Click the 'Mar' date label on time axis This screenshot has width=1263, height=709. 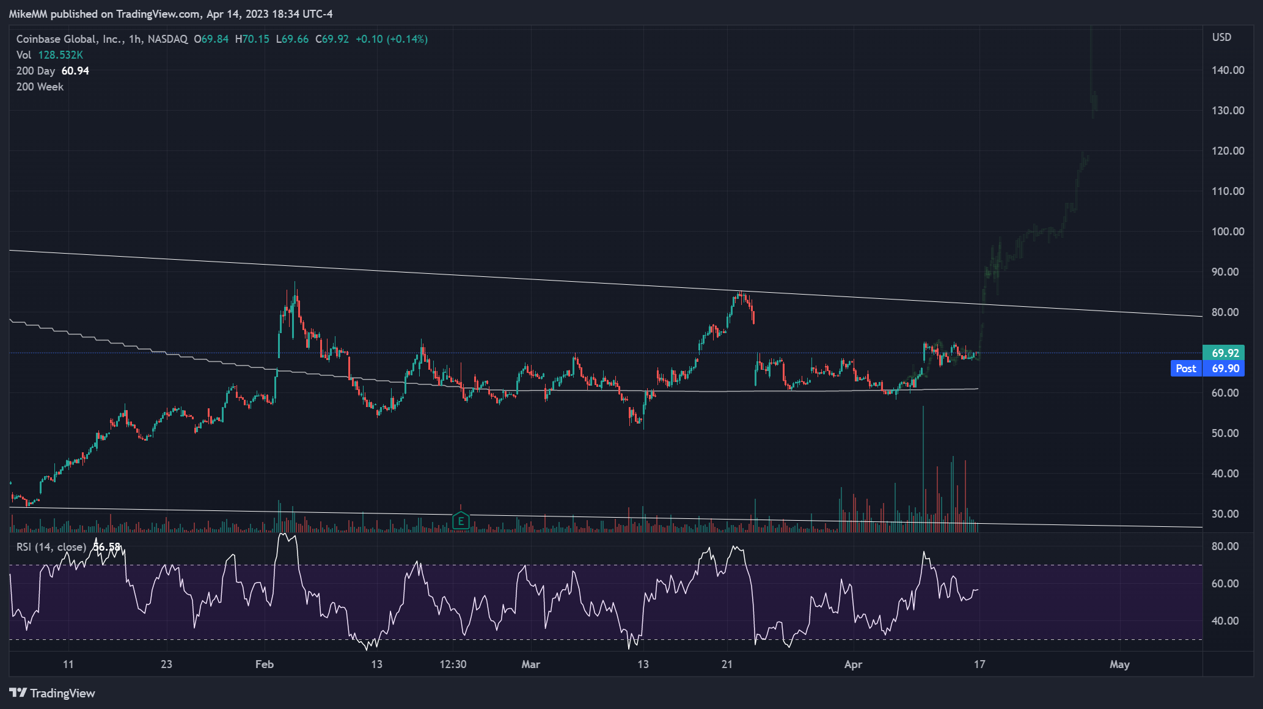(x=531, y=664)
